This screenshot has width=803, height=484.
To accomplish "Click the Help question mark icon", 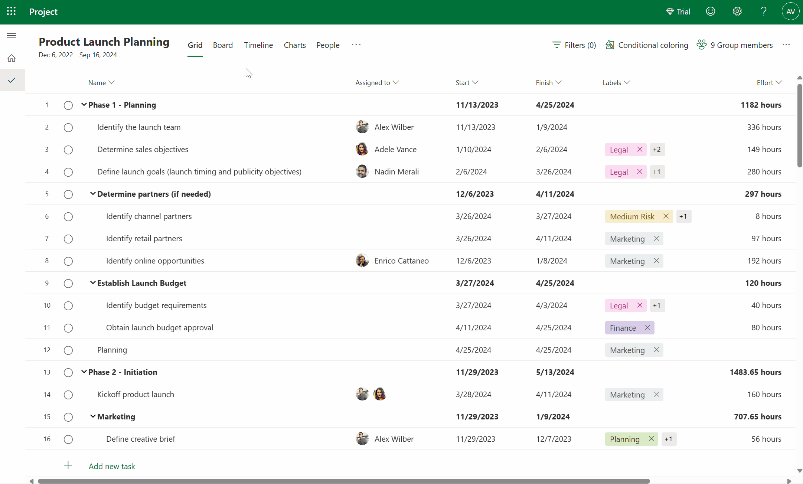I will (x=764, y=11).
